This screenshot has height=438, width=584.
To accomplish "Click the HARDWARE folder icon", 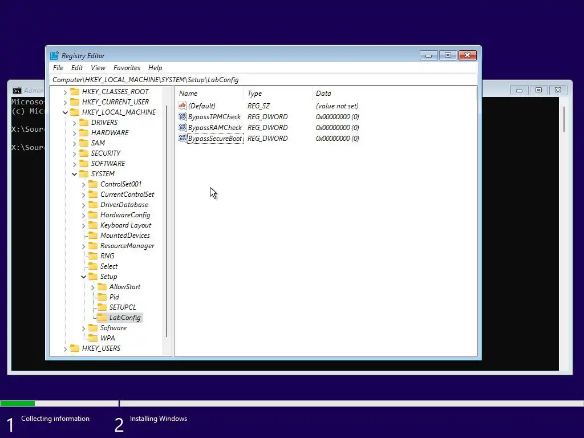I will click(x=84, y=132).
